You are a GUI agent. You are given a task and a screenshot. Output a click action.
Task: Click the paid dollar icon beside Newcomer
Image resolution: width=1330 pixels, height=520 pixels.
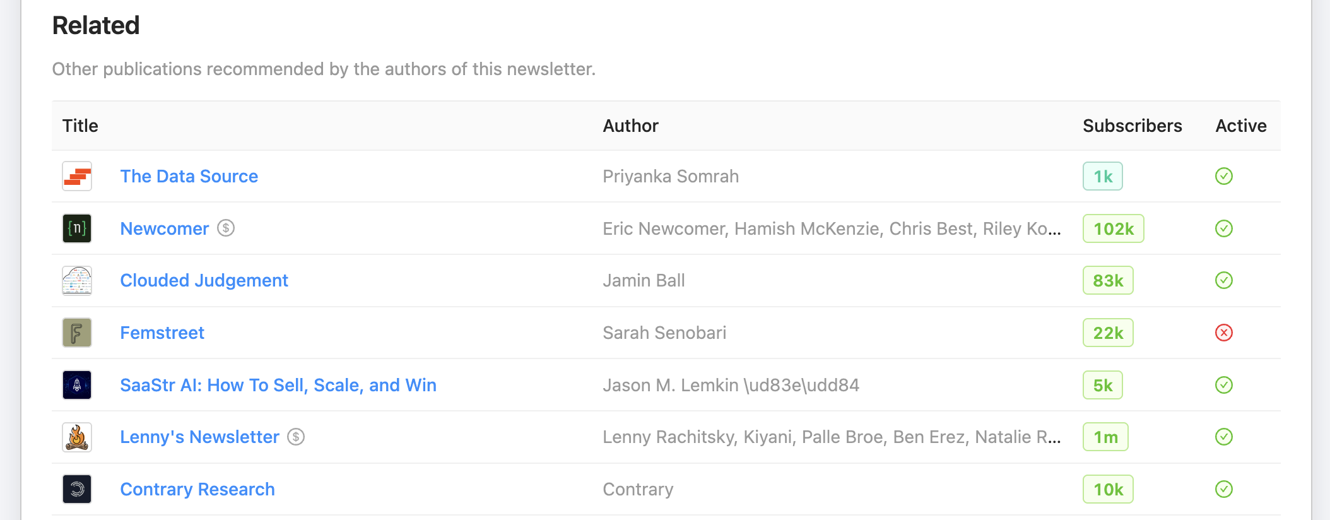(x=227, y=229)
